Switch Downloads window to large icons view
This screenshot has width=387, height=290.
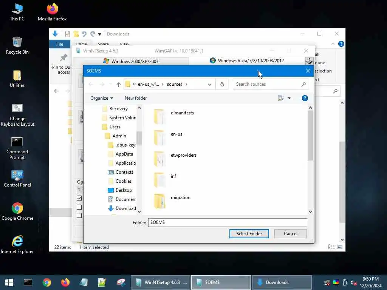click(340, 247)
